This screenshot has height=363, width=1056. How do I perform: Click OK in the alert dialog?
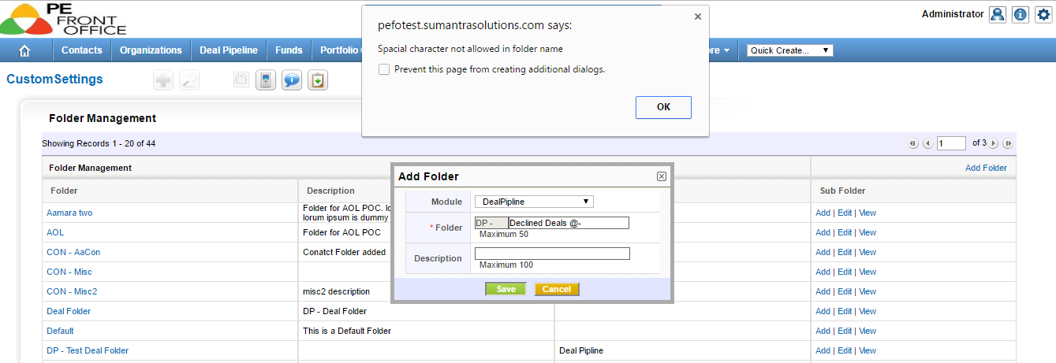(x=663, y=108)
